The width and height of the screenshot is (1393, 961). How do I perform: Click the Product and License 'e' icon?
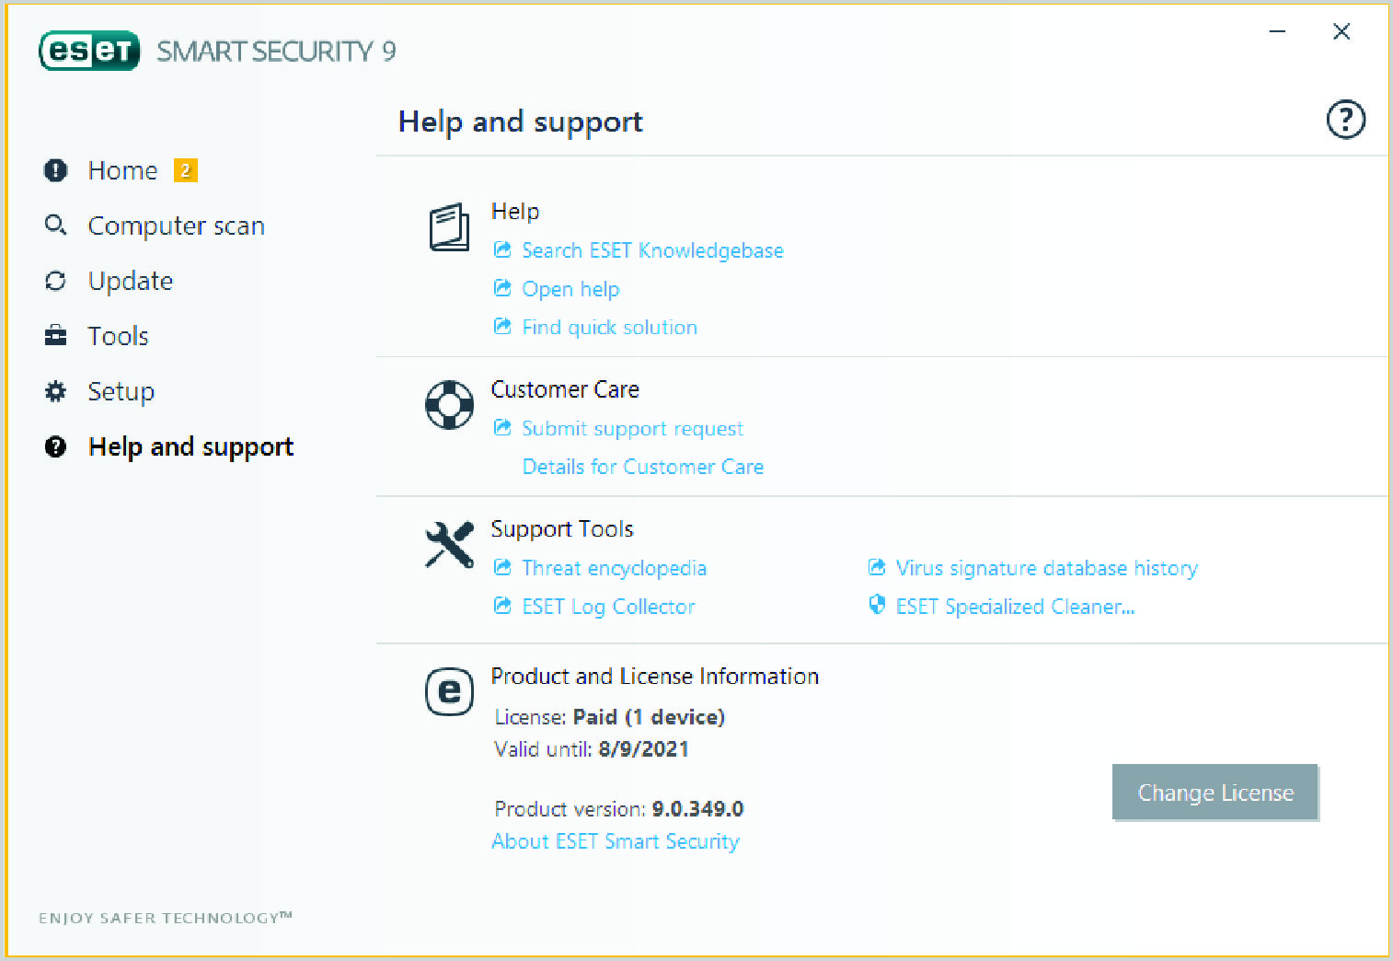pos(449,691)
